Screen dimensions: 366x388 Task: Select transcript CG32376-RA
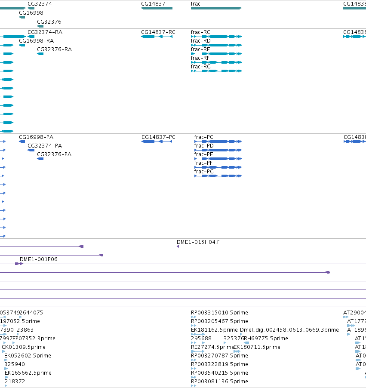click(40, 54)
